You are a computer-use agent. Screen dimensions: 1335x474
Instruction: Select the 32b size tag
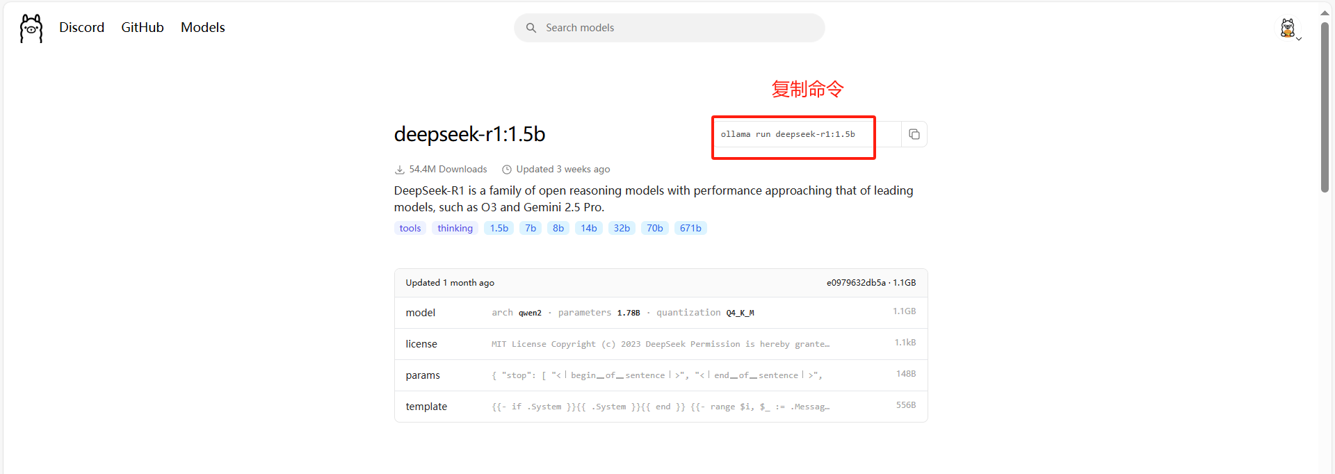tap(622, 228)
